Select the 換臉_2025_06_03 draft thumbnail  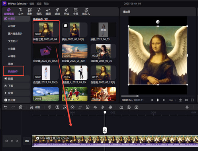pyautogui.click(x=103, y=29)
